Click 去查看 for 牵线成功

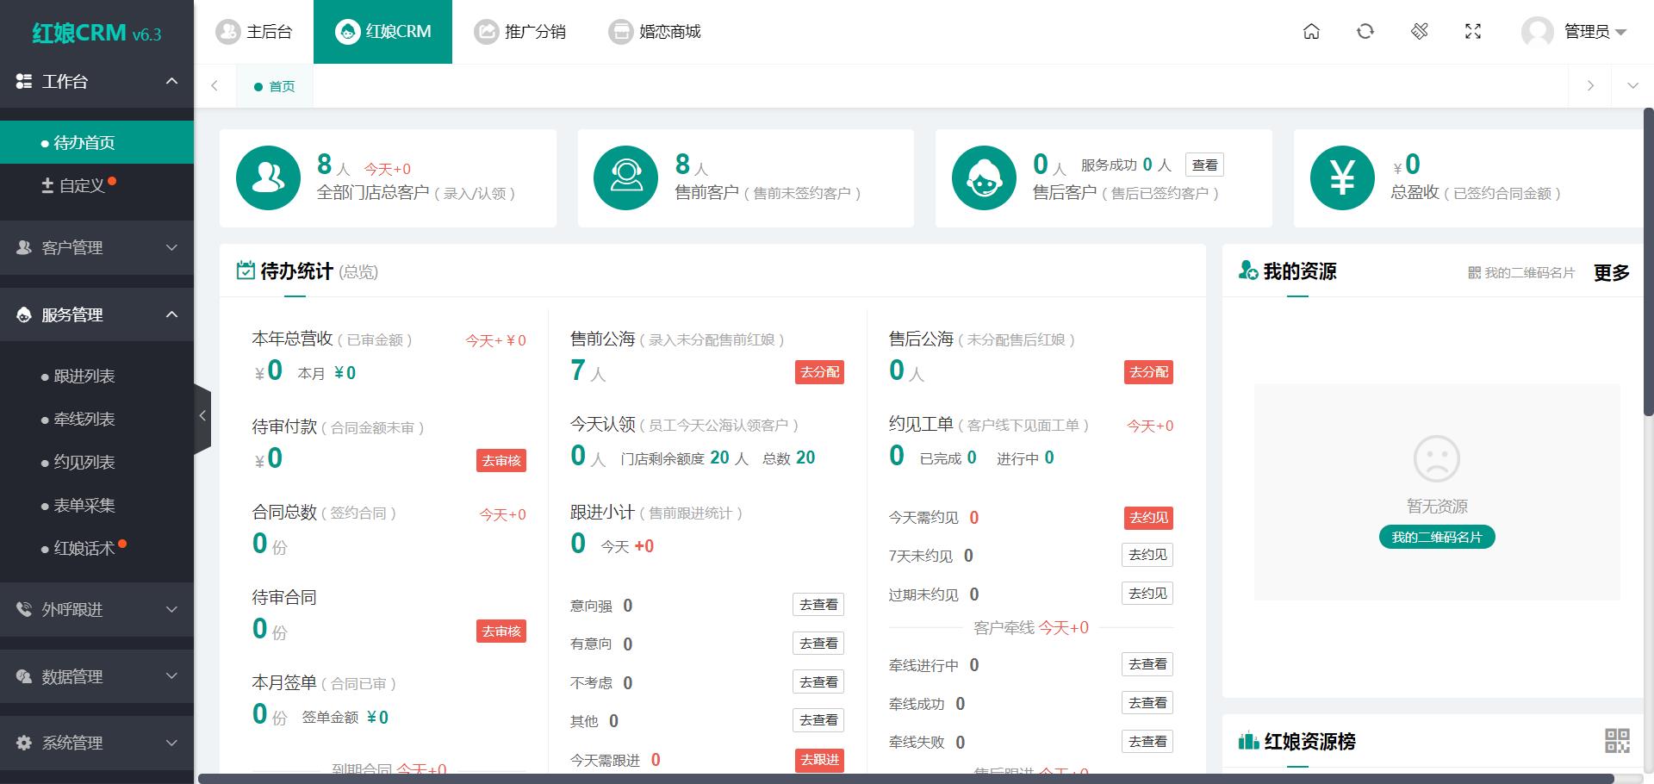coord(1147,703)
